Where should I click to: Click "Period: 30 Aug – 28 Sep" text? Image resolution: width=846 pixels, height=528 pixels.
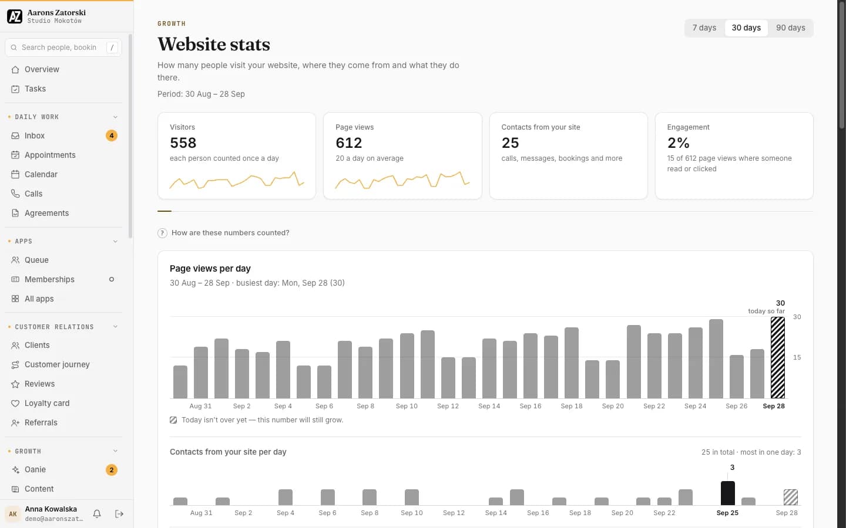click(201, 94)
